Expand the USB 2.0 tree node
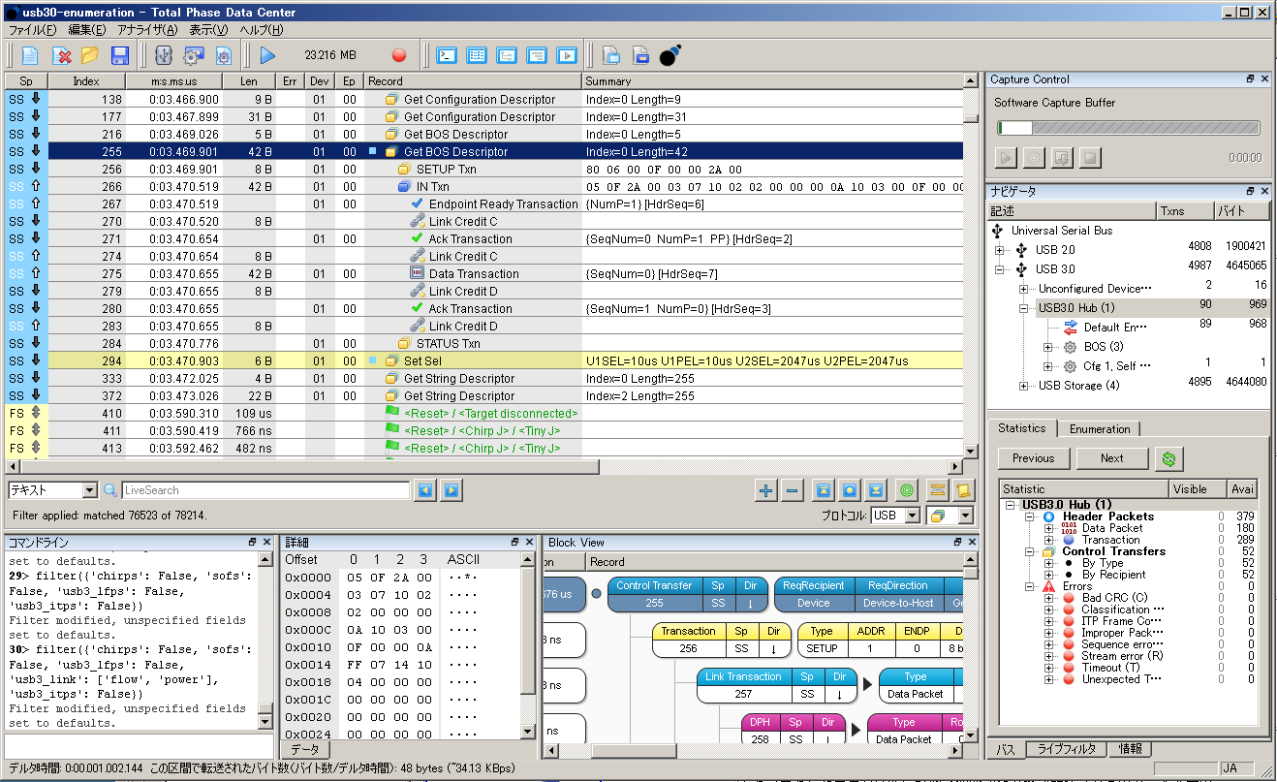The width and height of the screenshot is (1277, 782). click(x=1000, y=250)
